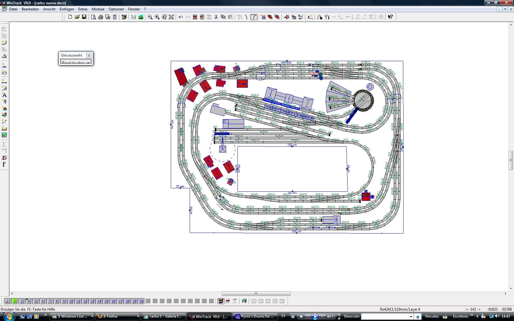Toggle layer 4 button
The width and height of the screenshot is (514, 321).
tap(29, 301)
